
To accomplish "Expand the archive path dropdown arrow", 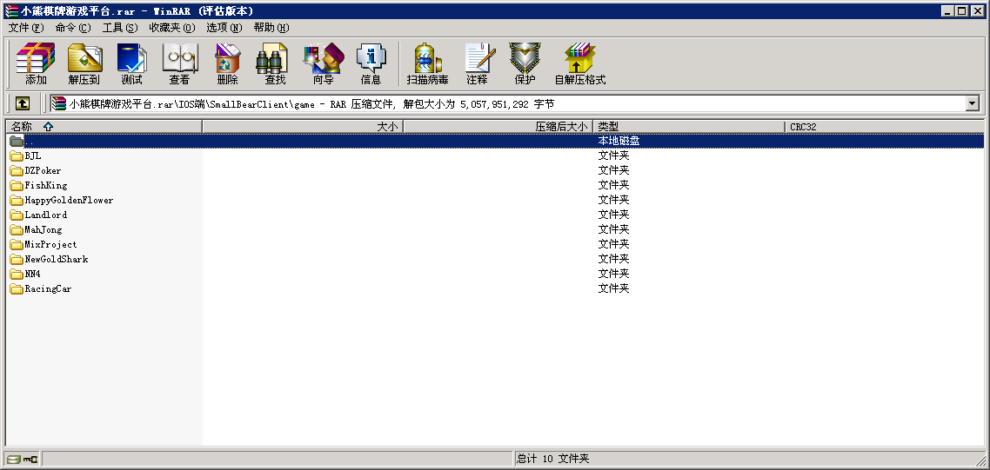I will click(973, 104).
